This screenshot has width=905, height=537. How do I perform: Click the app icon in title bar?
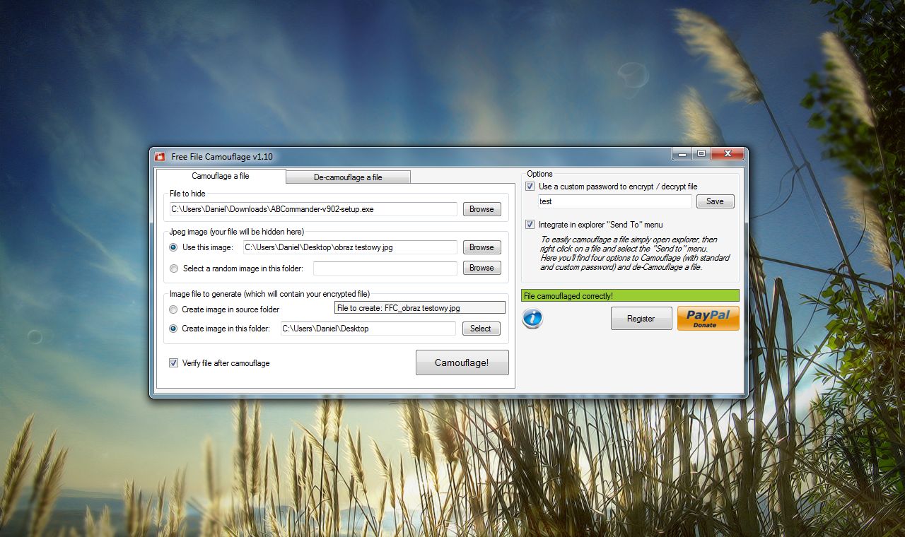[160, 156]
